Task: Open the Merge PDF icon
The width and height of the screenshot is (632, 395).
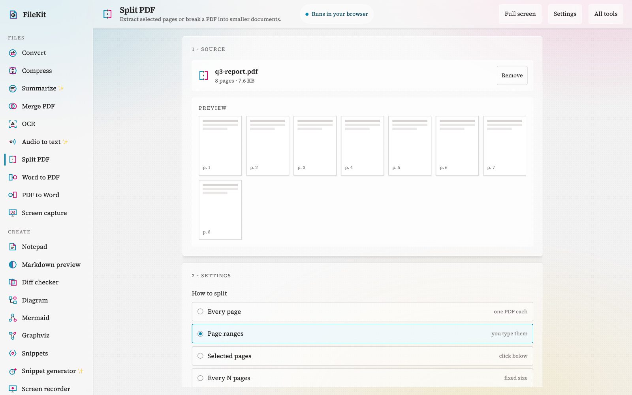Action: [13, 106]
